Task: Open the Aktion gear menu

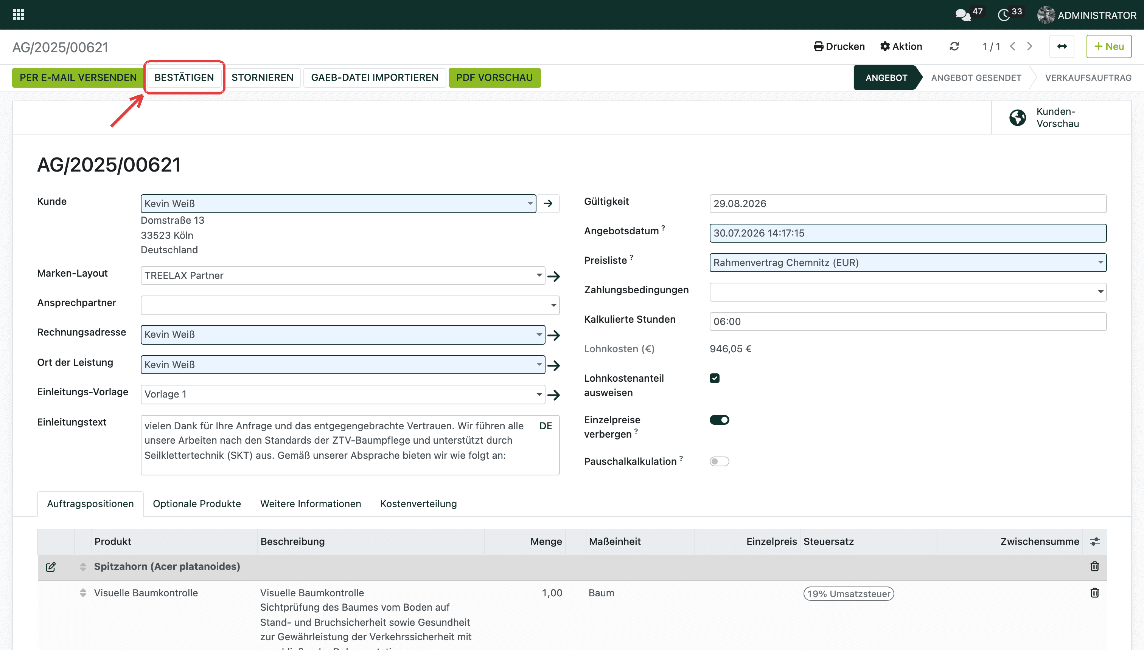Action: 901,46
